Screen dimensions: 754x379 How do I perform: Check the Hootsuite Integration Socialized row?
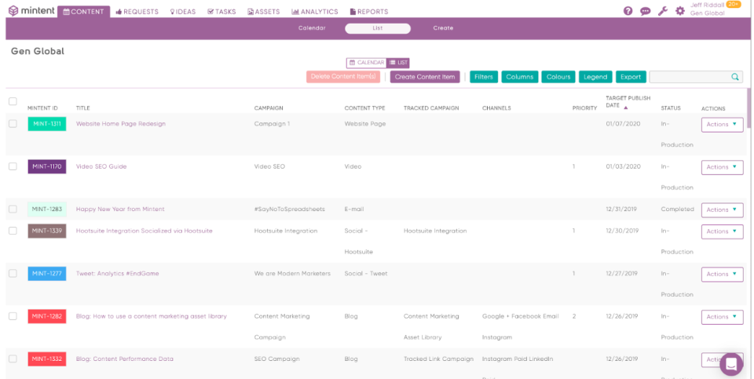point(13,231)
